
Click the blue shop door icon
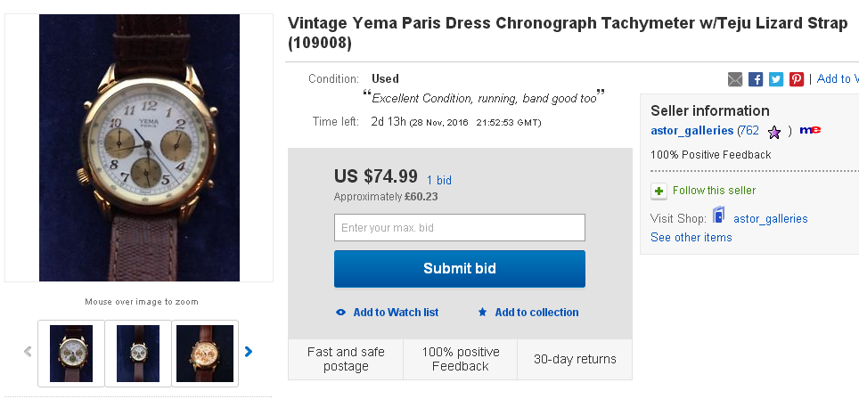coord(718,216)
